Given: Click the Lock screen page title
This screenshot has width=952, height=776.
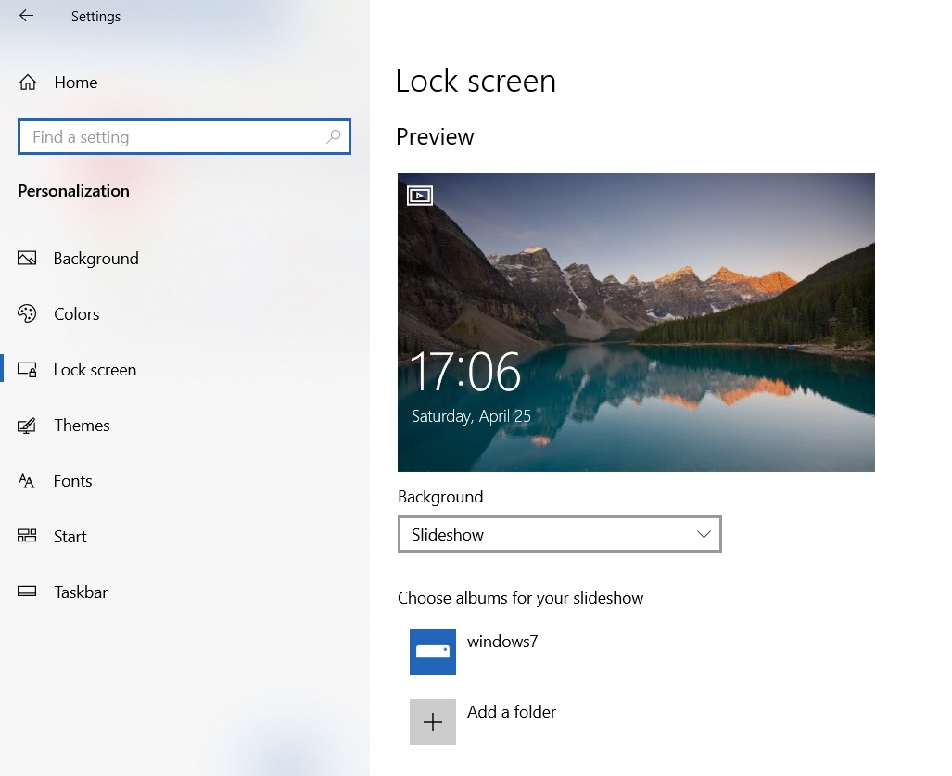Looking at the screenshot, I should pyautogui.click(x=476, y=81).
